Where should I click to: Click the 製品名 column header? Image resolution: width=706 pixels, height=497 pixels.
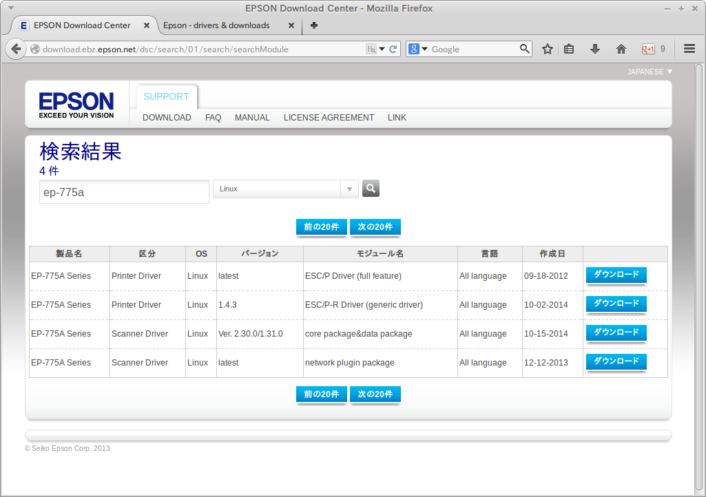[x=69, y=254]
